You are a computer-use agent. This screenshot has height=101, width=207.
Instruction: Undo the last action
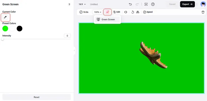[130, 4]
